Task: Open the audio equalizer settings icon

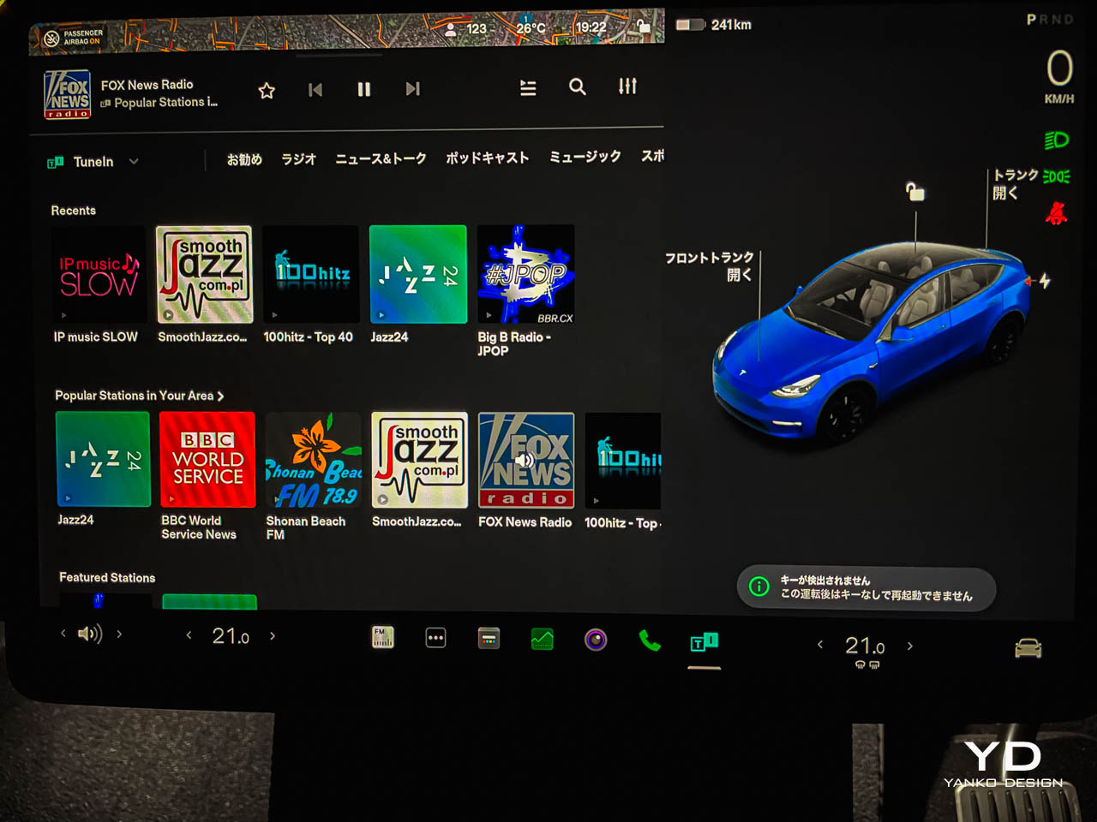Action: point(627,86)
